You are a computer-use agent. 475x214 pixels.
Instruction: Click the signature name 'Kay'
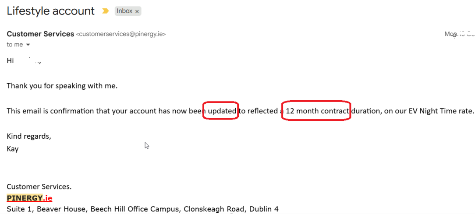point(13,149)
